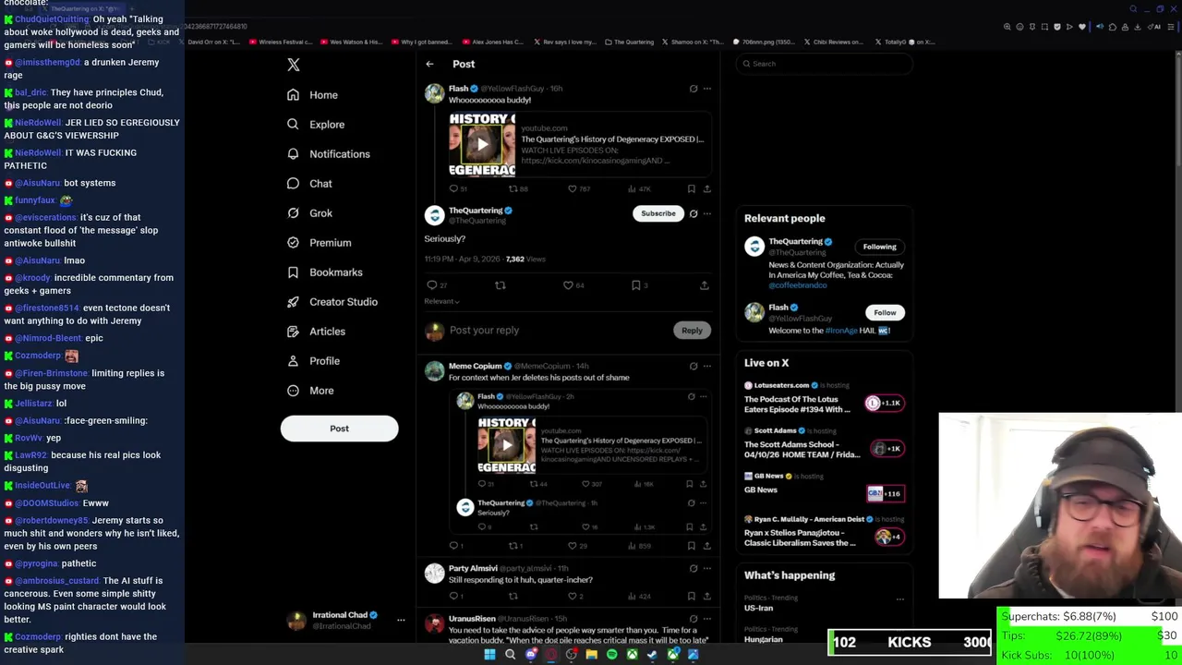Share Meme Copium's reply
The width and height of the screenshot is (1182, 665).
coord(707,546)
